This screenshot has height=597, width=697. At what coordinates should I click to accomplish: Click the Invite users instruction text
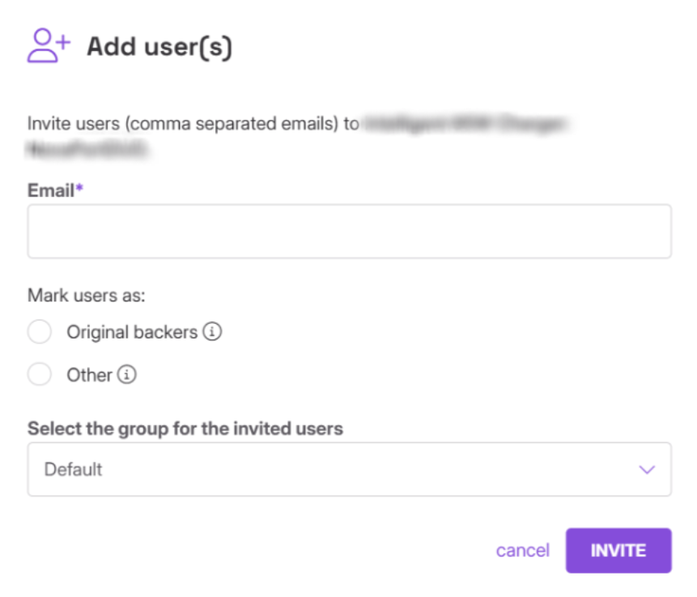(193, 125)
